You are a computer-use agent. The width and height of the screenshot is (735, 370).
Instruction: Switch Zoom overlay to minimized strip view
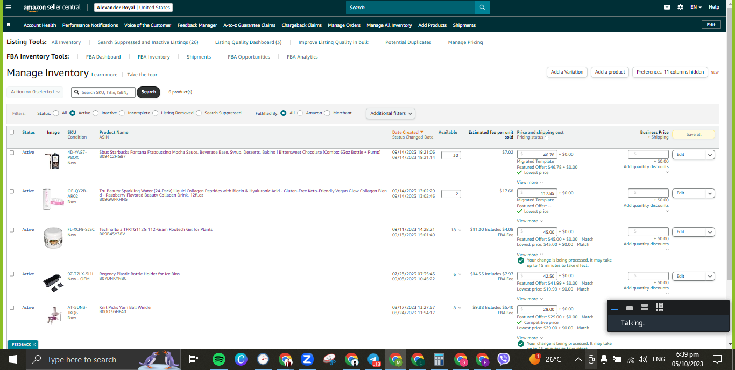click(614, 308)
